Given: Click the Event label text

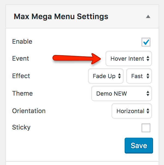Looking at the screenshot, I should click(x=20, y=58).
